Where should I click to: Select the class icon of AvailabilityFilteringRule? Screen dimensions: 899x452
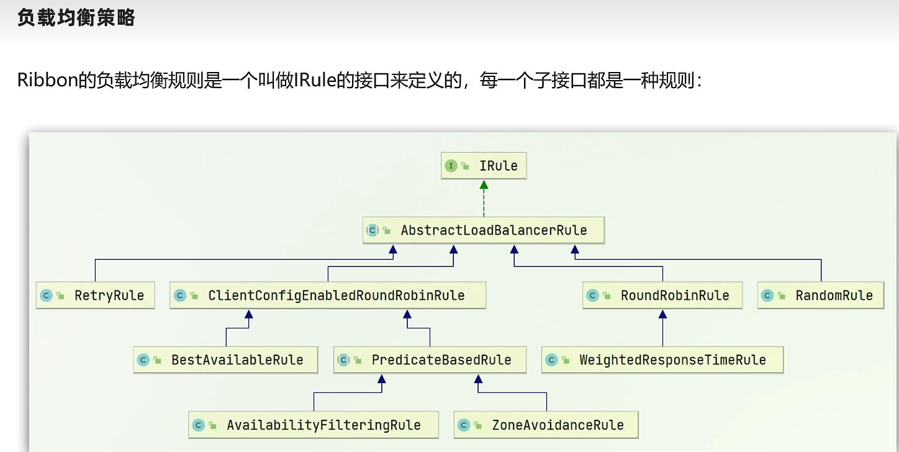(199, 425)
